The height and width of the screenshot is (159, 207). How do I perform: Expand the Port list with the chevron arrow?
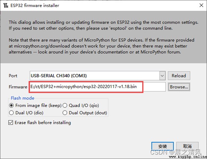[163, 76]
